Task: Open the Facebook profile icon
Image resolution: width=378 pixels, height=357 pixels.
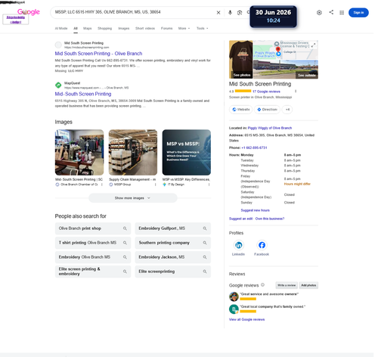Action: pos(262,245)
